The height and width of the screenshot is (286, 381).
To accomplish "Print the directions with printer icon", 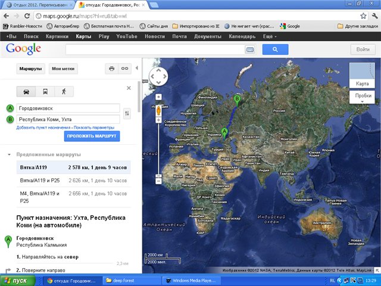I will pyautogui.click(x=111, y=69).
